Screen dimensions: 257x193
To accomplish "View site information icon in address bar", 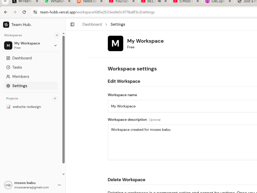I will (35, 12).
